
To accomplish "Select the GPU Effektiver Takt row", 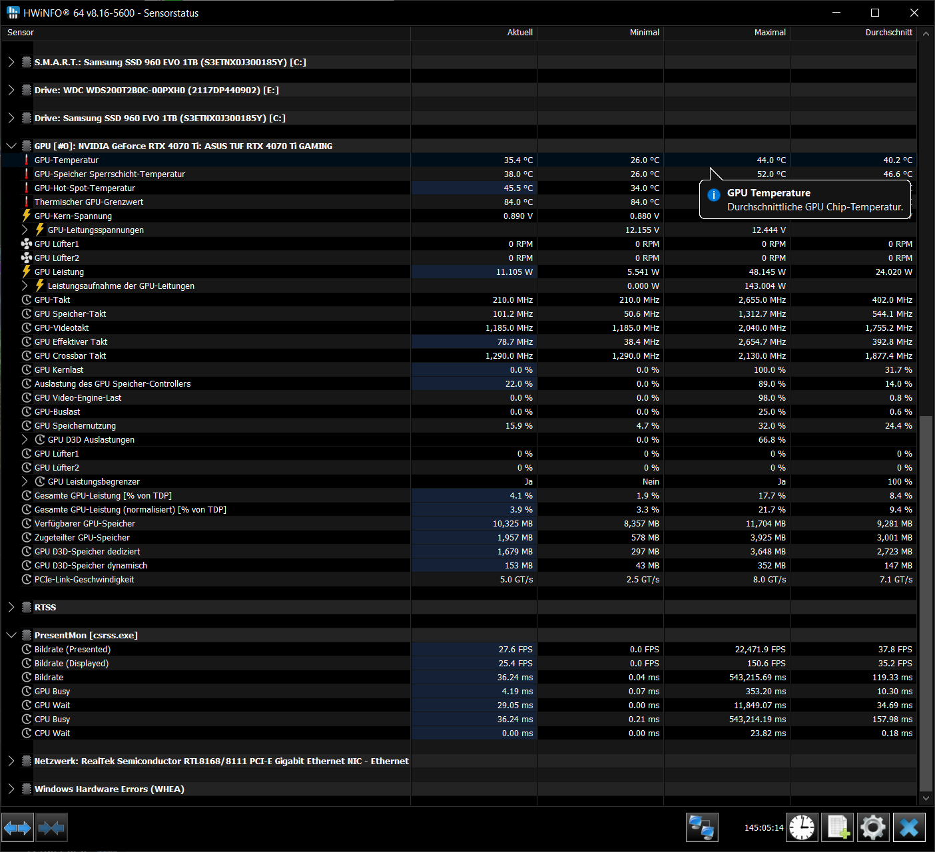I will pyautogui.click(x=459, y=342).
